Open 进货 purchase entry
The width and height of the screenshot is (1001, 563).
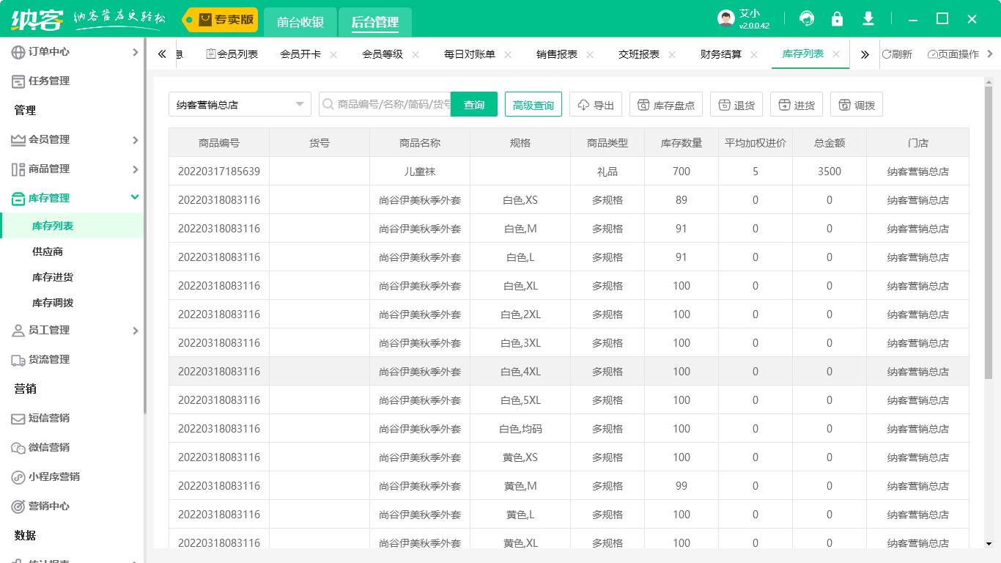coord(797,103)
